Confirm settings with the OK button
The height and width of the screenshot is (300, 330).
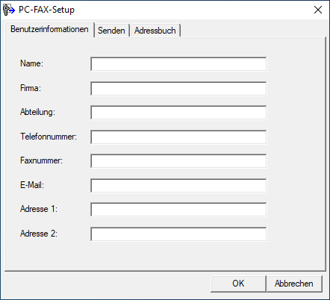tap(238, 284)
